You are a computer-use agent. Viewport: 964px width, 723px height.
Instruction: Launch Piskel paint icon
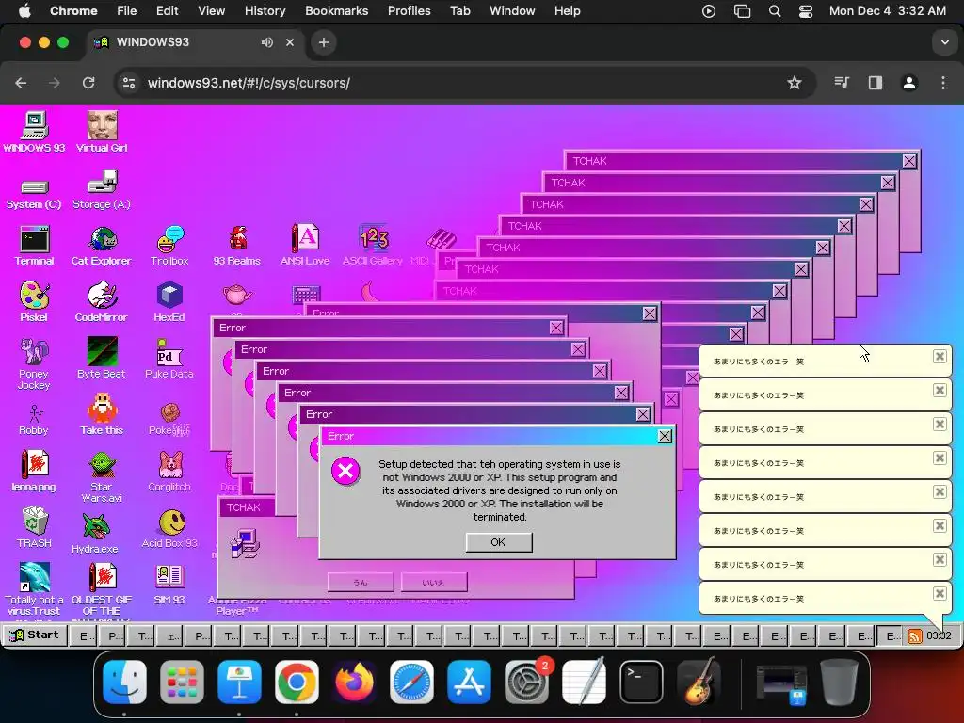(x=34, y=302)
